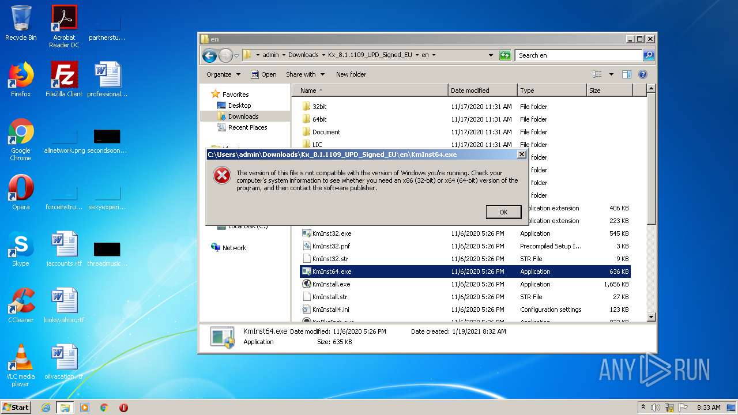Focus the Search en field
Image resolution: width=738 pixels, height=415 pixels.
point(578,55)
